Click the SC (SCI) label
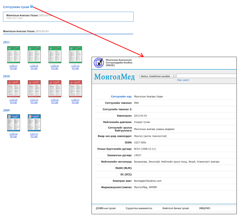Image resolution: width=244 pixels, height=220 pixels. pos(126,174)
